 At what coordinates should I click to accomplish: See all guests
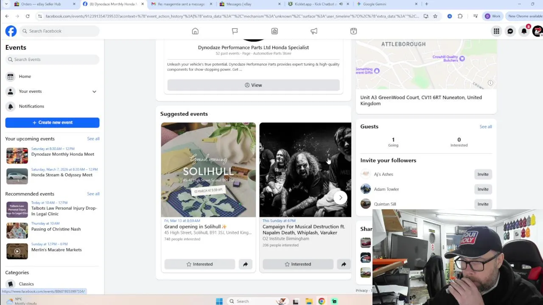pos(486,127)
